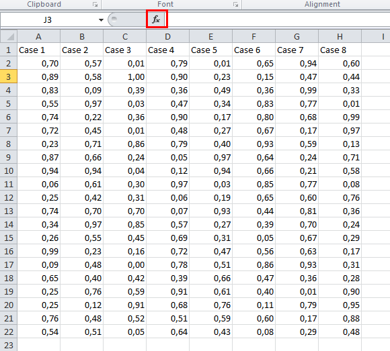Click into the formula bar input
Image resolution: width=390 pixels, height=351 pixels.
click(278, 19)
